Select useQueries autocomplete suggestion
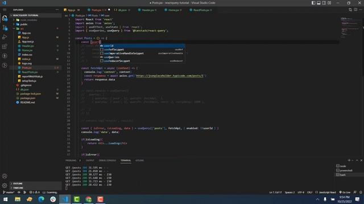The image size is (364, 204). coord(142,57)
